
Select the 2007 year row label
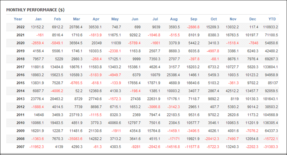coord(20,147)
